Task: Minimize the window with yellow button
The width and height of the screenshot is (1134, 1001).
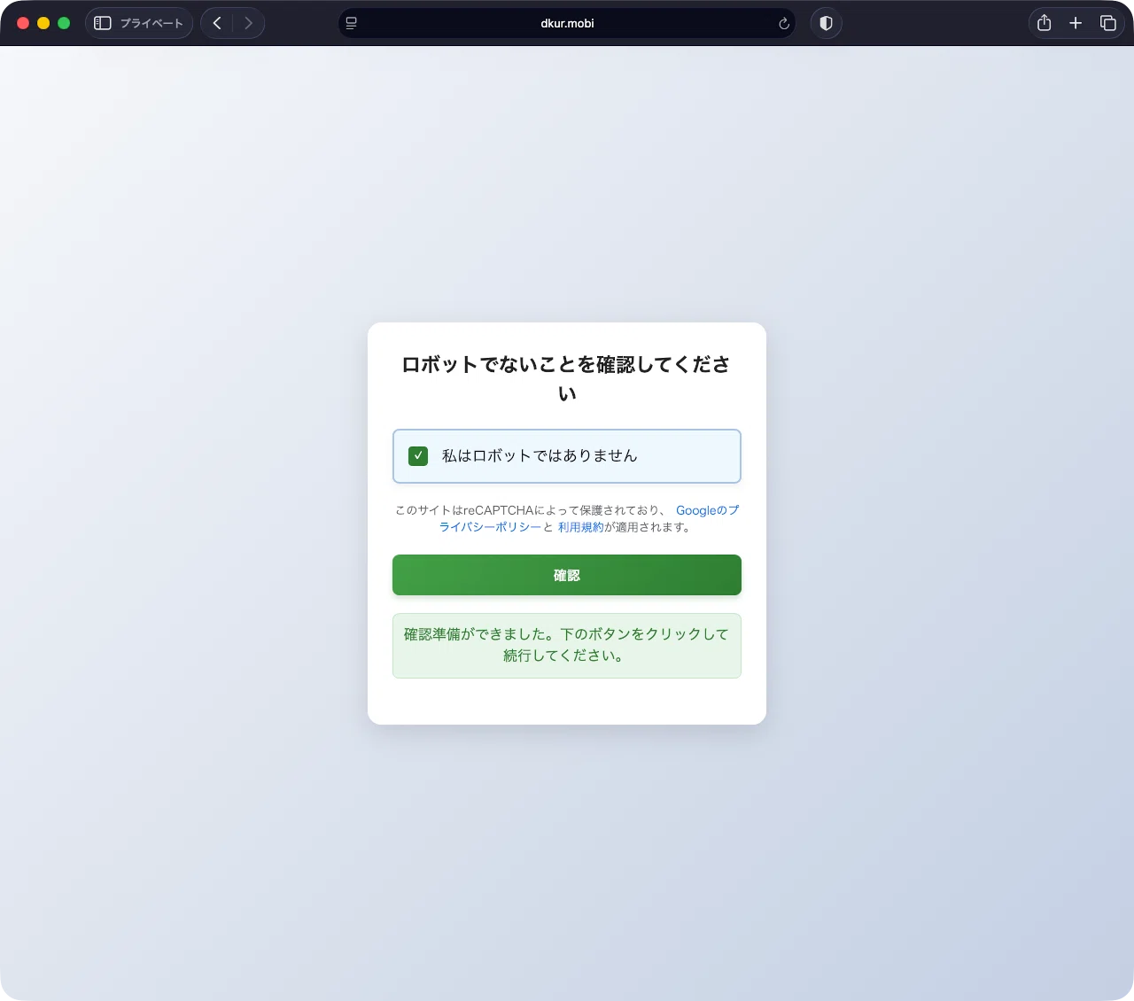Action: coord(43,23)
